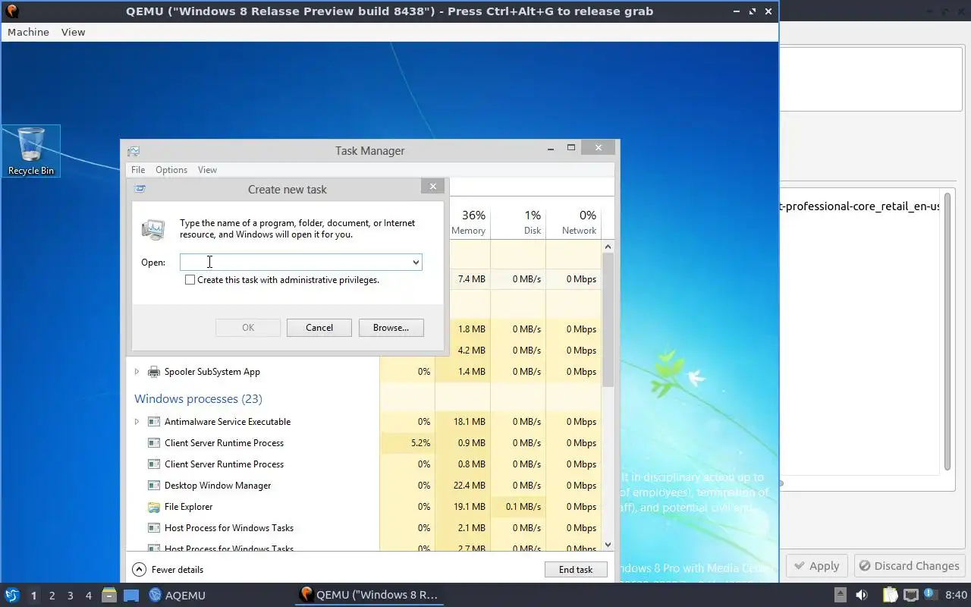Open the clipboard manager tray icon

(890, 595)
